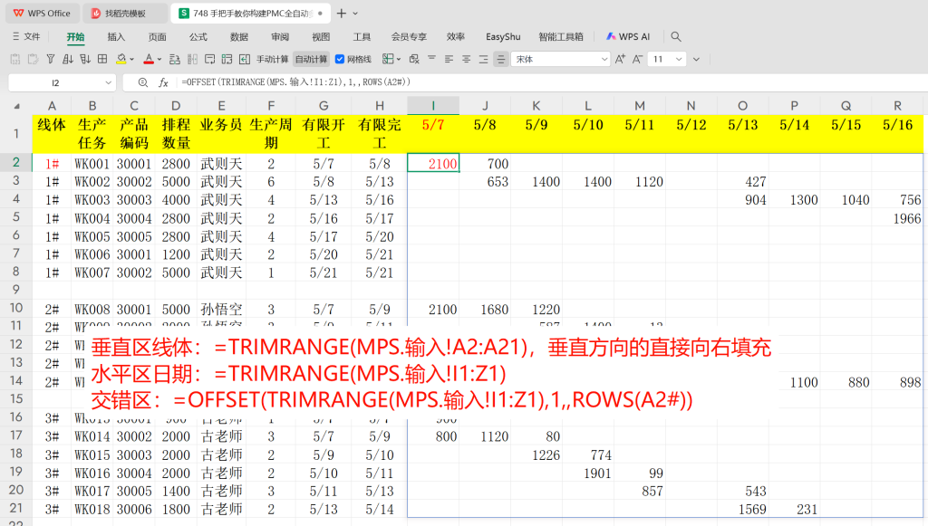Click the zoom formula magnifier icon
The height and width of the screenshot is (526, 928).
pyautogui.click(x=142, y=82)
